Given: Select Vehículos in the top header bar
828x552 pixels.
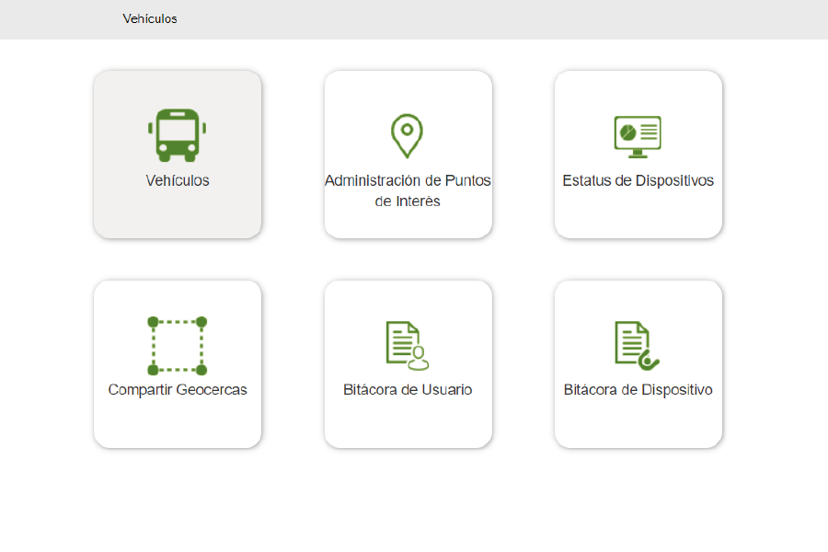Looking at the screenshot, I should click(x=150, y=19).
